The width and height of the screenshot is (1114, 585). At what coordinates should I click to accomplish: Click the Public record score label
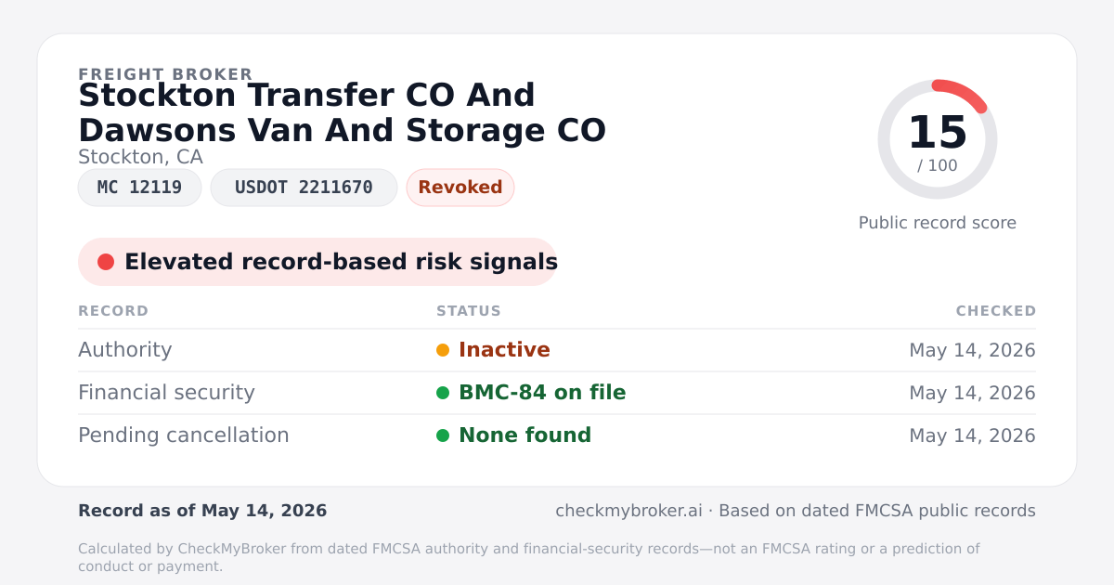pos(938,223)
